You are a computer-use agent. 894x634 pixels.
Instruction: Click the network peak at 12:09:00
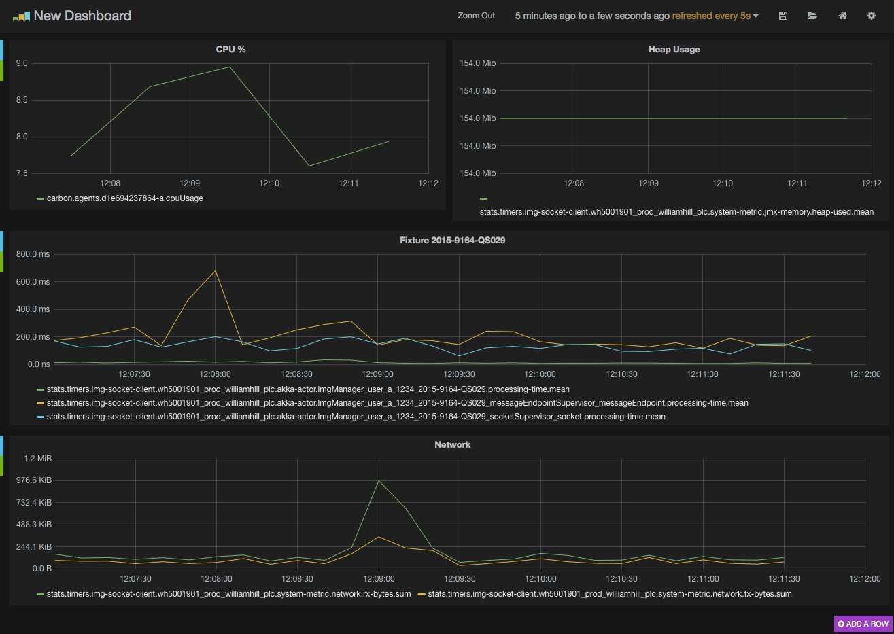(379, 481)
